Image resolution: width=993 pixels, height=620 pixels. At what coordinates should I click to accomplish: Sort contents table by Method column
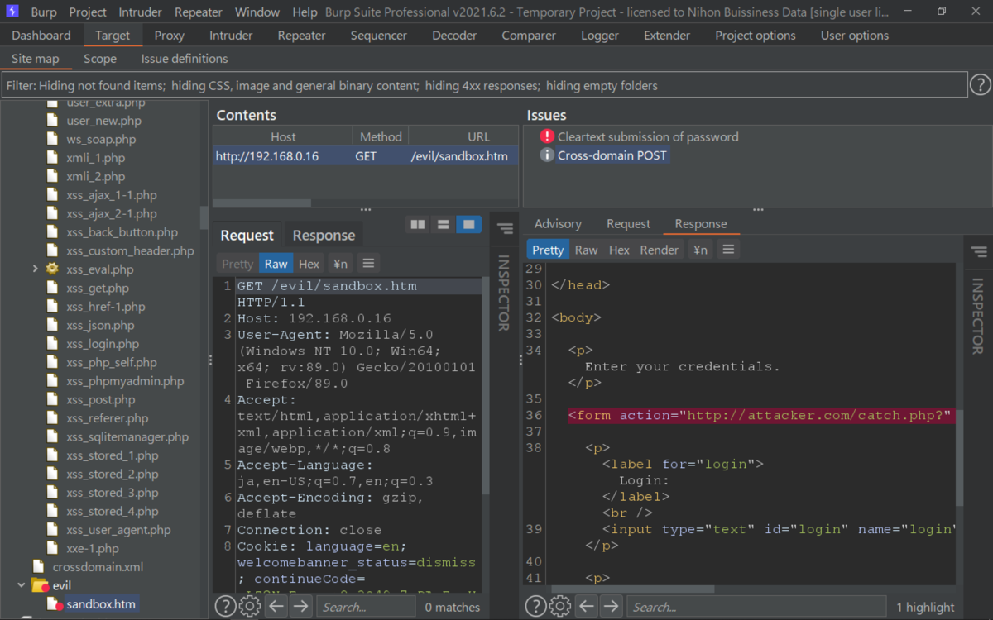coord(381,136)
